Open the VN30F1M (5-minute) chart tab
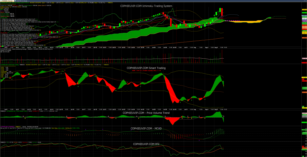307x157 pixels. click(x=21, y=1)
